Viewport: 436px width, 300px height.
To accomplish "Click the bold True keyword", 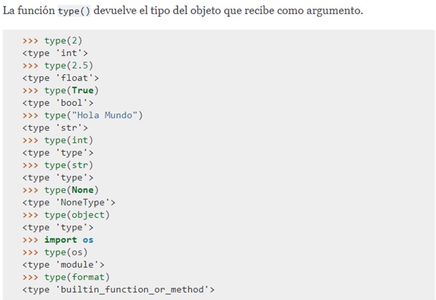I will [x=83, y=90].
